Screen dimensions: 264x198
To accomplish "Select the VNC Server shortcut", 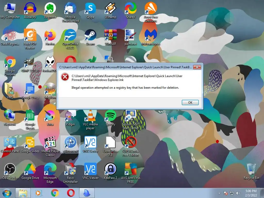I will coord(90,144).
